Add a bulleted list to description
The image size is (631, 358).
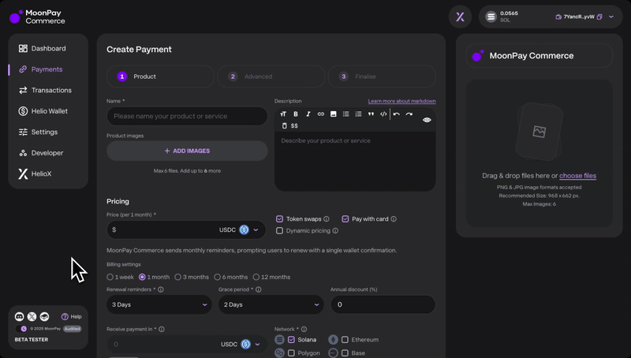tap(345, 114)
